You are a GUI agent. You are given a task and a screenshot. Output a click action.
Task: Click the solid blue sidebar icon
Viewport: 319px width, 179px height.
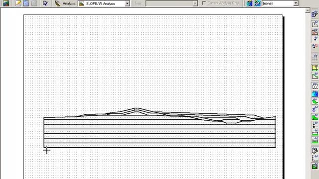315,93
